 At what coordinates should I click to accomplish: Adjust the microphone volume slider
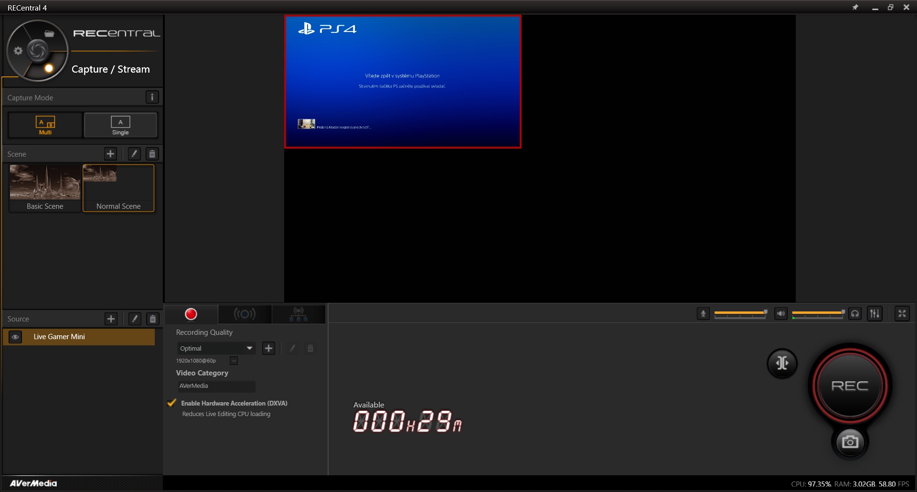(740, 313)
